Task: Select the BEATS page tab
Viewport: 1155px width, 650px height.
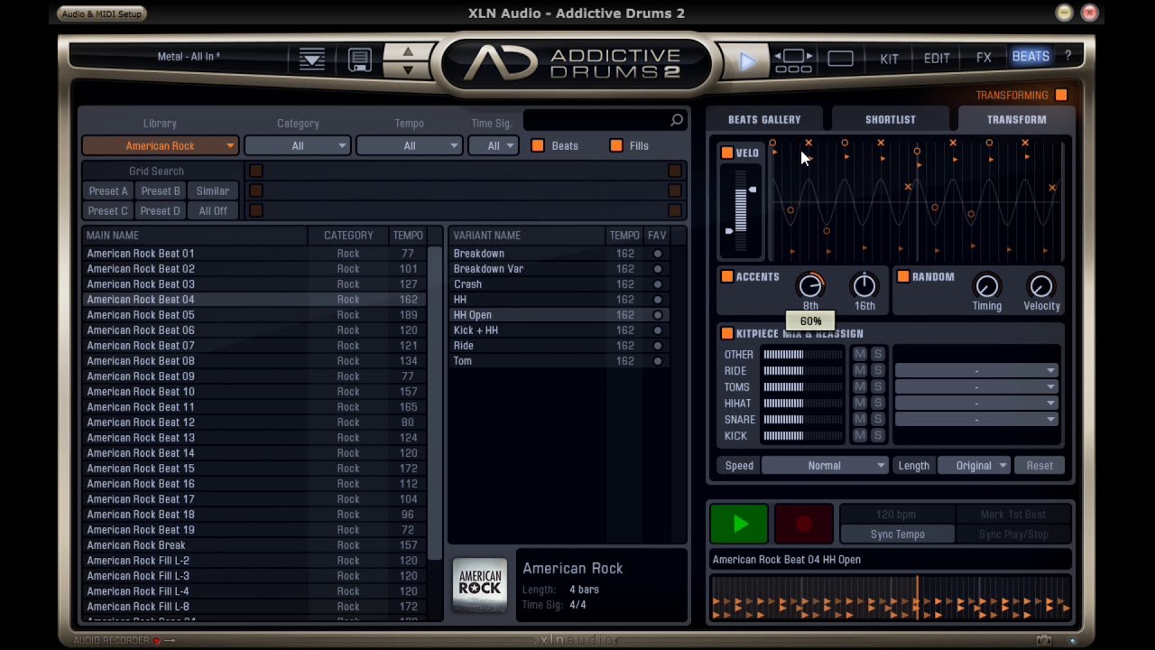Action: tap(1030, 57)
